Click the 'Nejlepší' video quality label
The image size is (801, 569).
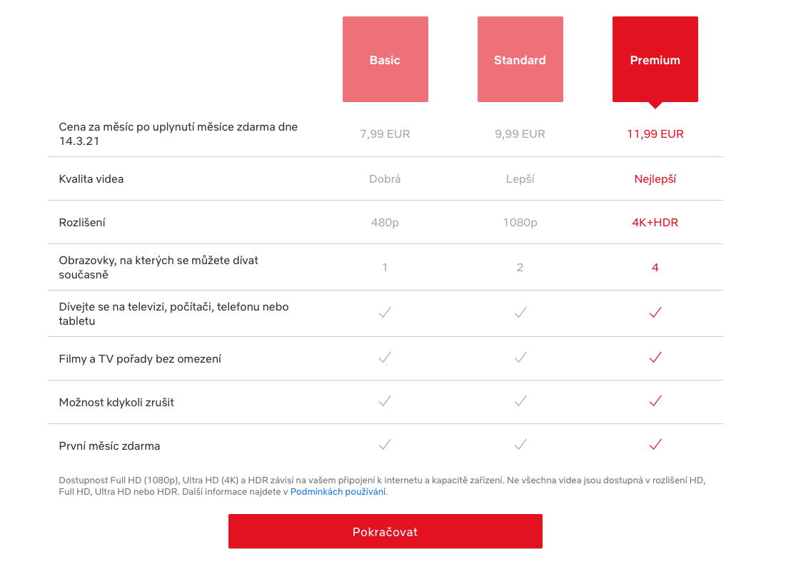point(655,178)
